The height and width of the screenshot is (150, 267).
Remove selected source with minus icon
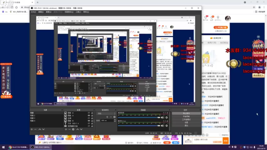(69, 129)
